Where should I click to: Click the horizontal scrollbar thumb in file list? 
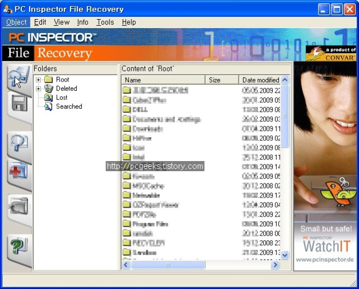pos(168,265)
